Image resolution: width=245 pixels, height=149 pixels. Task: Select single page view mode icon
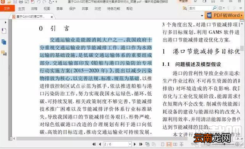pyautogui.click(x=163, y=144)
